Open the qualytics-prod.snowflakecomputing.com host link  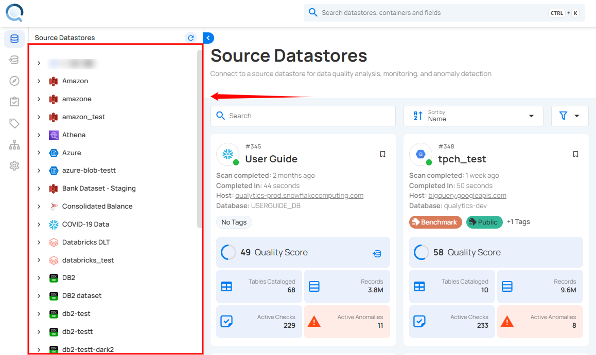point(299,196)
